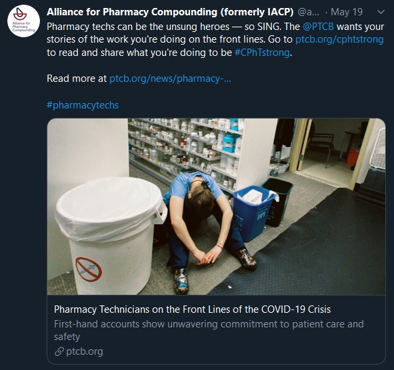Click the no-syringe symbol on the bin
The height and width of the screenshot is (370, 394).
click(x=89, y=269)
